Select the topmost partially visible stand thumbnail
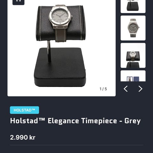153x153 pixels. click(133, 6)
